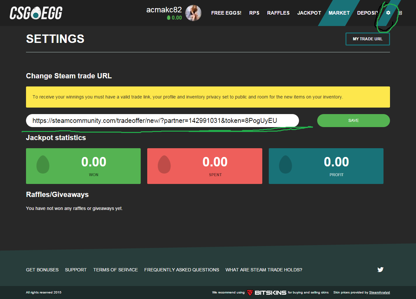
Task: Click the Jackpot statistics heading
Action: [x=56, y=138]
